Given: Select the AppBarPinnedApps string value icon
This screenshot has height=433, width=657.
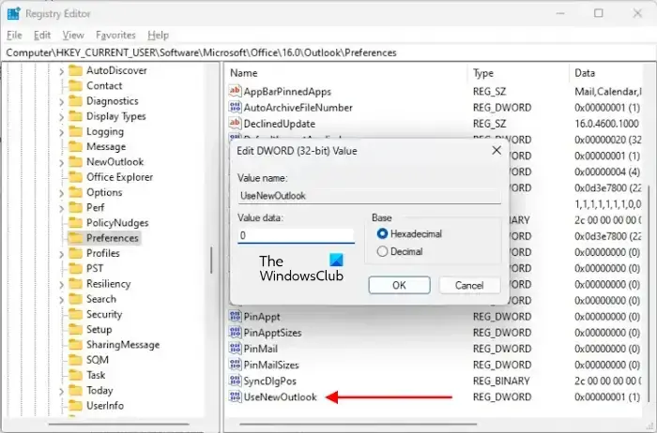Looking at the screenshot, I should (235, 91).
